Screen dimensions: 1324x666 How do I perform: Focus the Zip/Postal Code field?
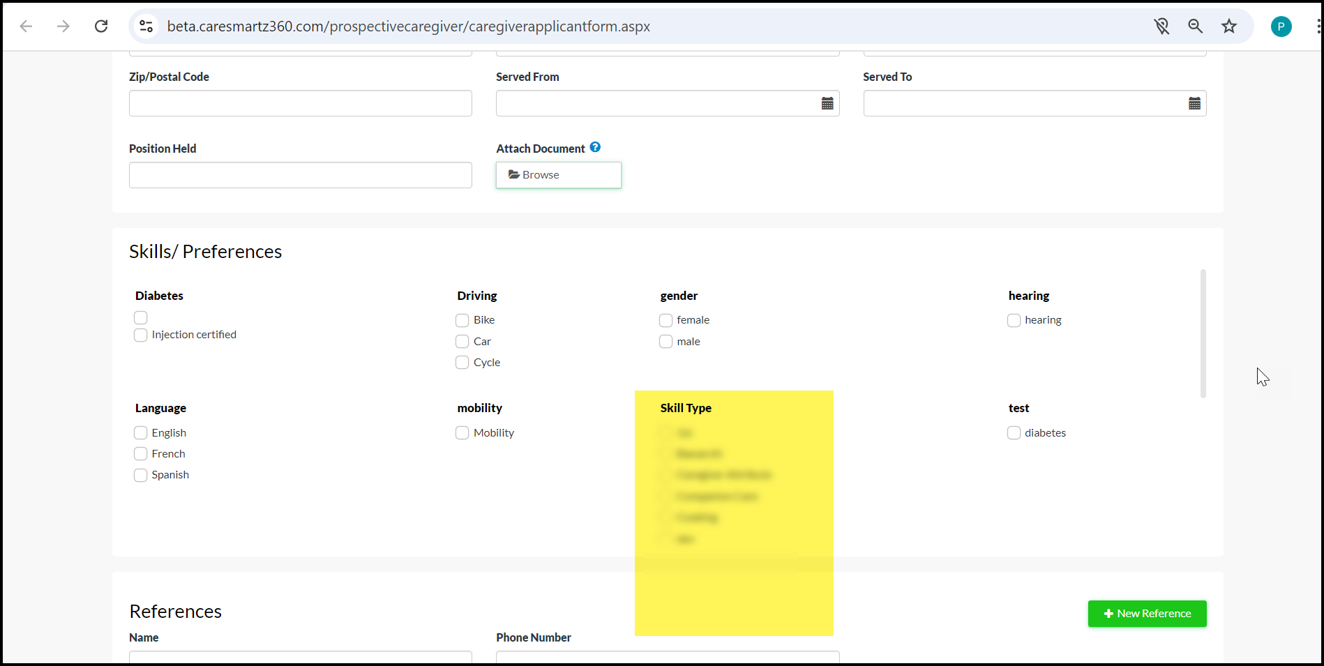(x=300, y=104)
